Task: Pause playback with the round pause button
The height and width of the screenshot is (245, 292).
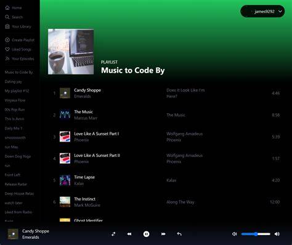Action: (x=146, y=234)
